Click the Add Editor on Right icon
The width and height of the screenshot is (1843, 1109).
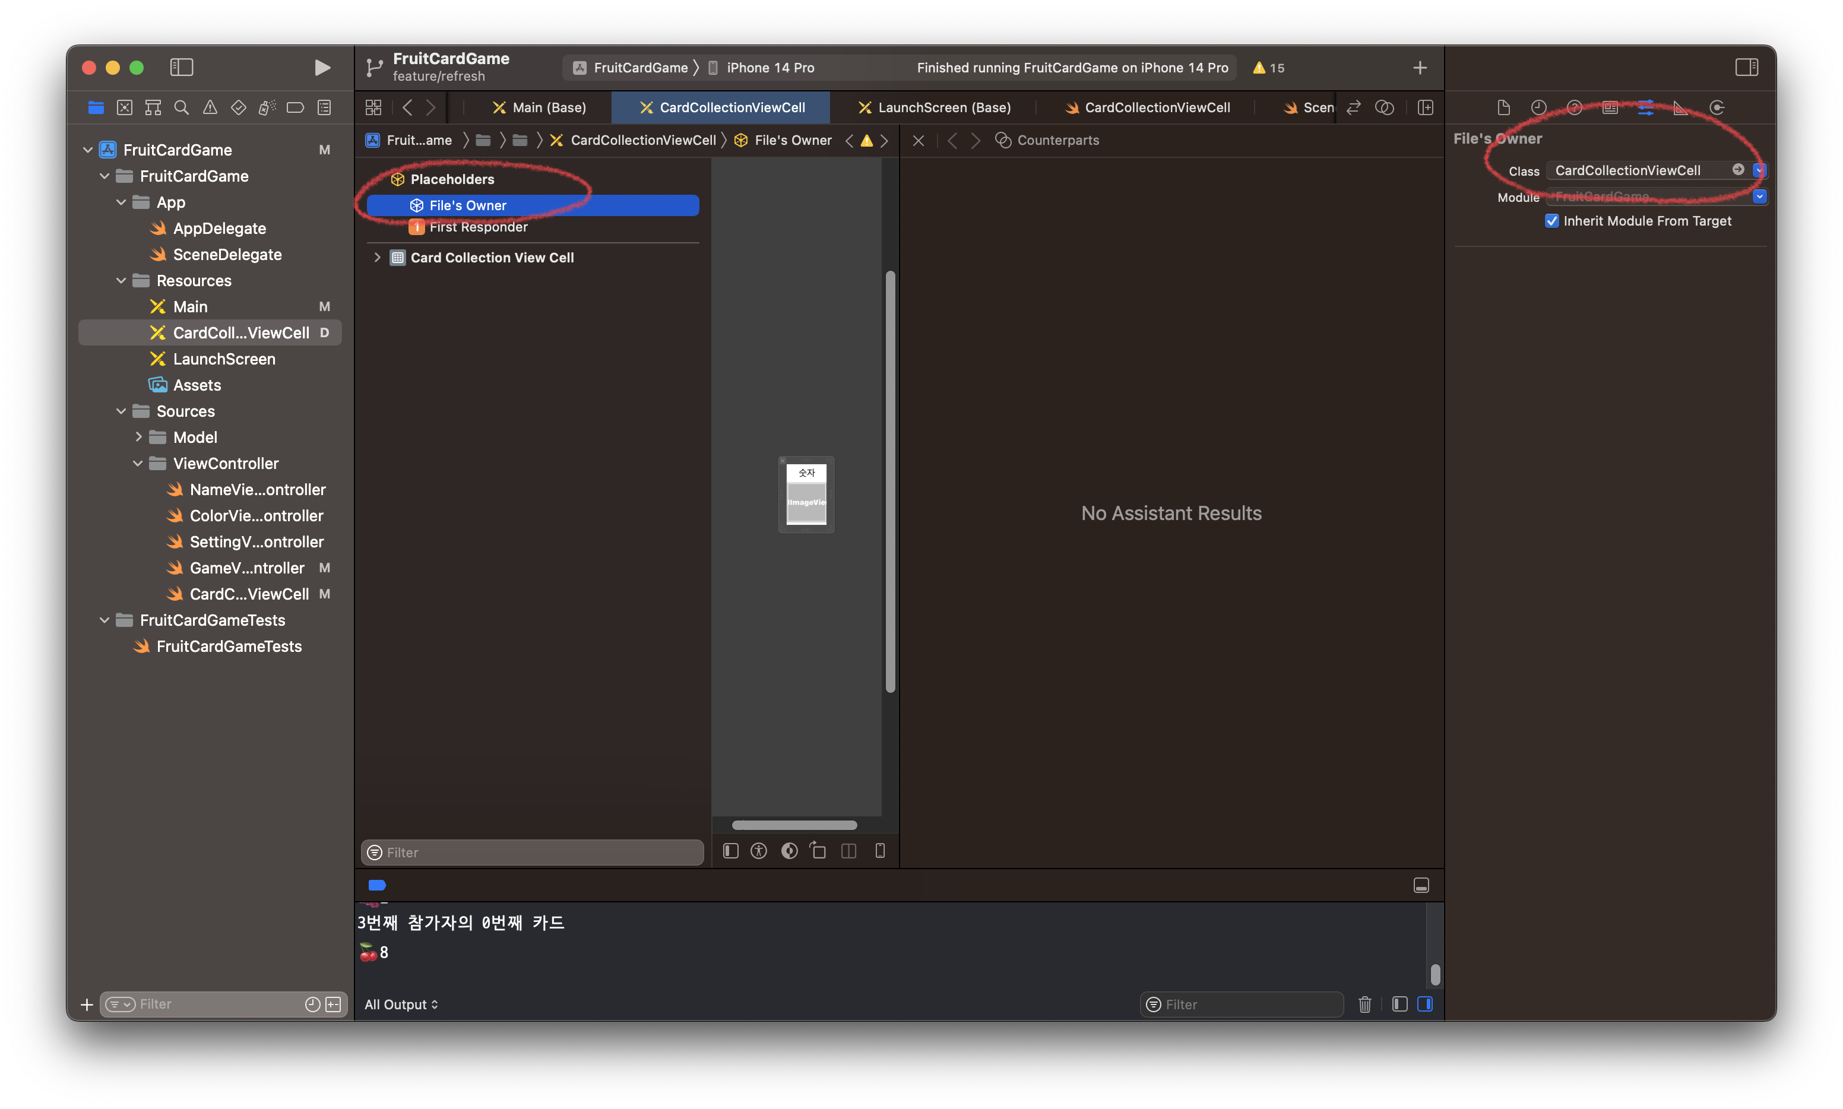[x=1425, y=107]
